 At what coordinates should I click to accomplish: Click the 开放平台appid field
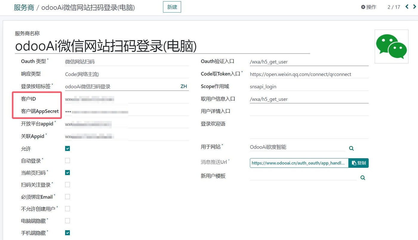point(127,124)
